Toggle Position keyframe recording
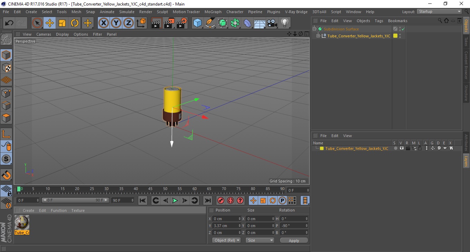Screen dimensions: 470x252 pos(253,200)
